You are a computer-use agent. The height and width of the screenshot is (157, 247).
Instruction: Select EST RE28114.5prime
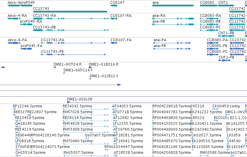tap(86, 121)
